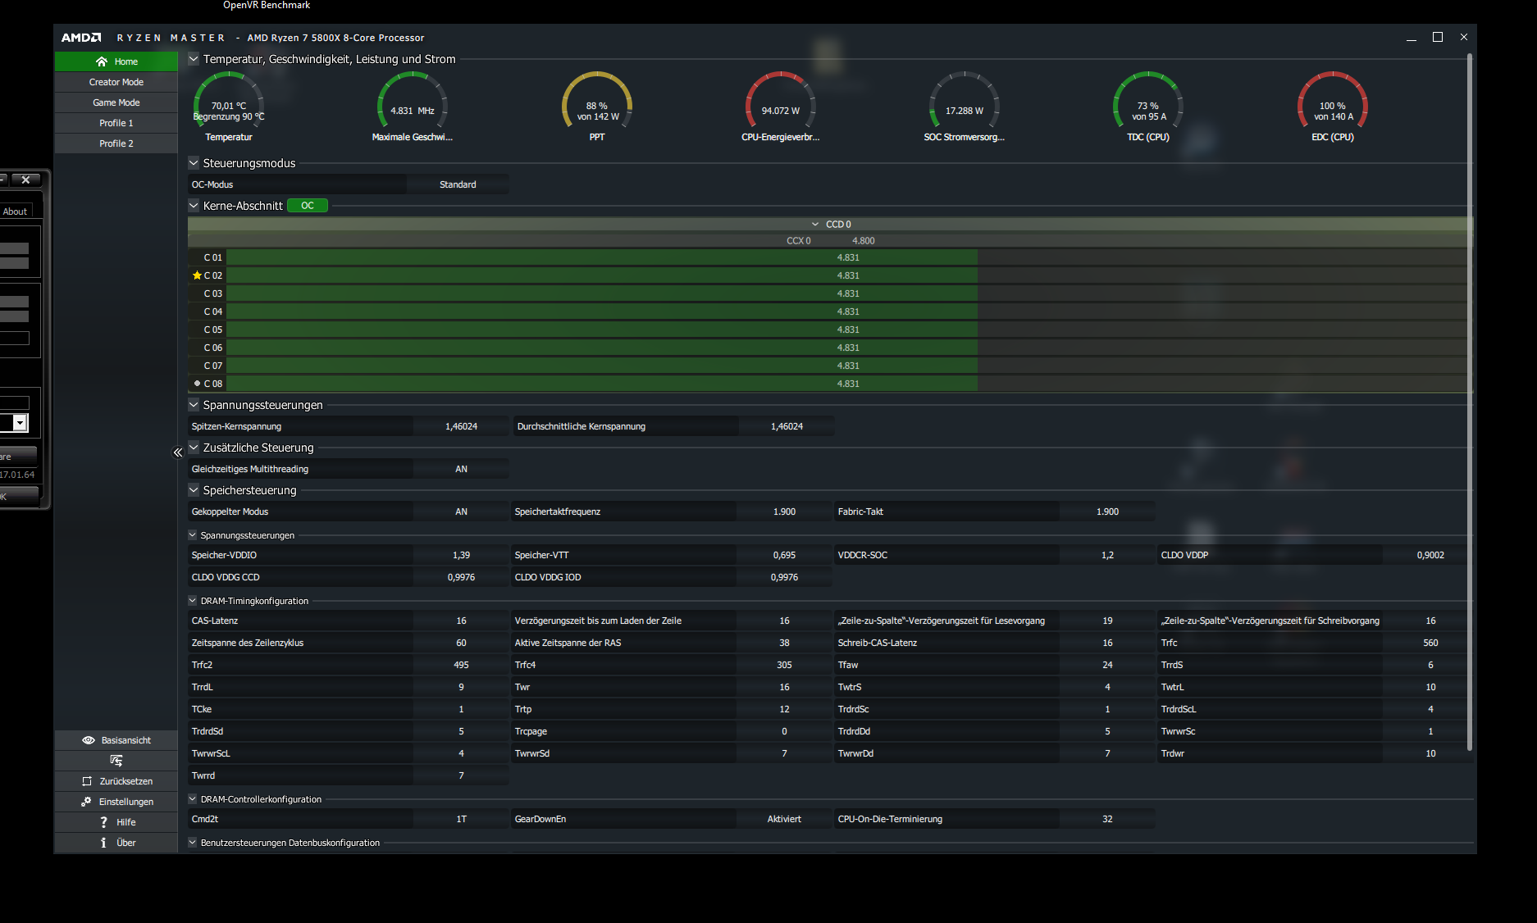Click the Fabric-Takt value 1.900
The width and height of the screenshot is (1537, 923).
point(1107,512)
